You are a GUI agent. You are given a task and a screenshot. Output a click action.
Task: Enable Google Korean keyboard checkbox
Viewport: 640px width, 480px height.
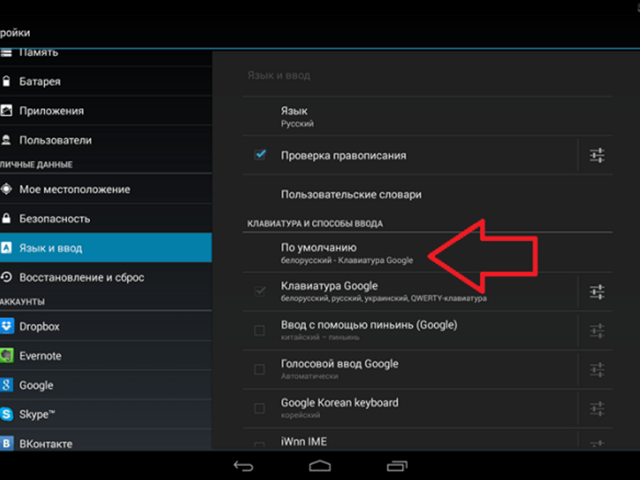point(259,408)
